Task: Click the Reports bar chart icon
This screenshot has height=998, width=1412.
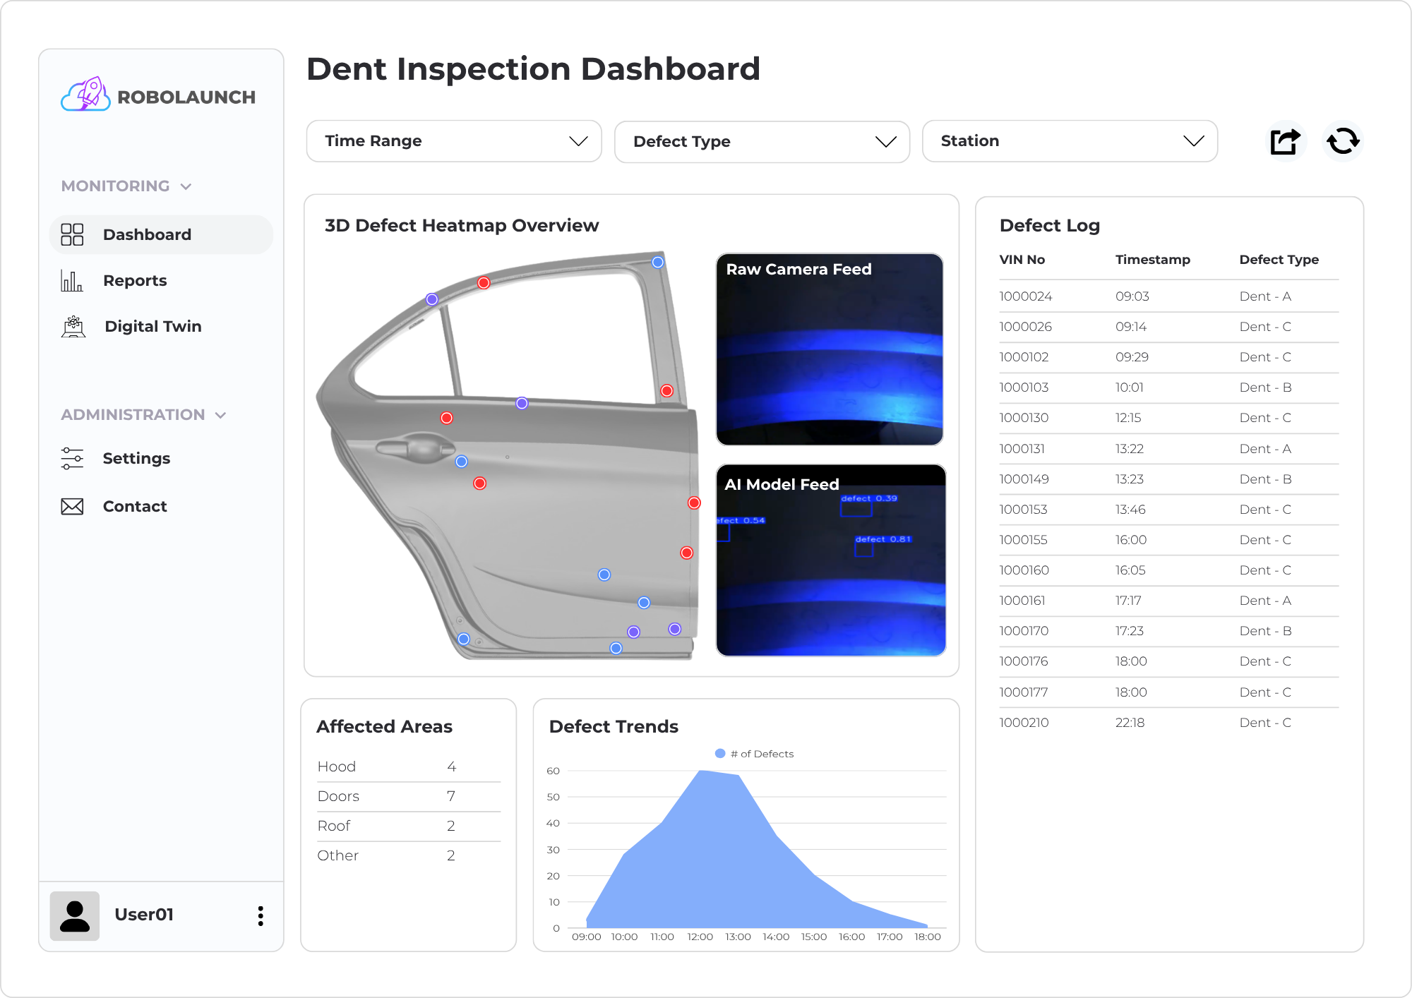Action: coord(72,281)
